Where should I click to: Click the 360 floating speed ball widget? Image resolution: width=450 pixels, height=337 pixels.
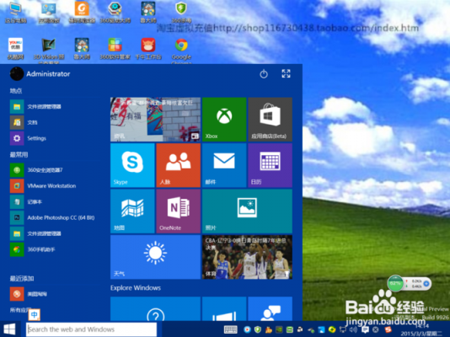tap(409, 283)
